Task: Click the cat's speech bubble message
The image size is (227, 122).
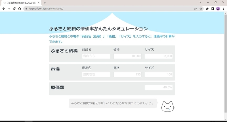Action: (x=113, y=103)
